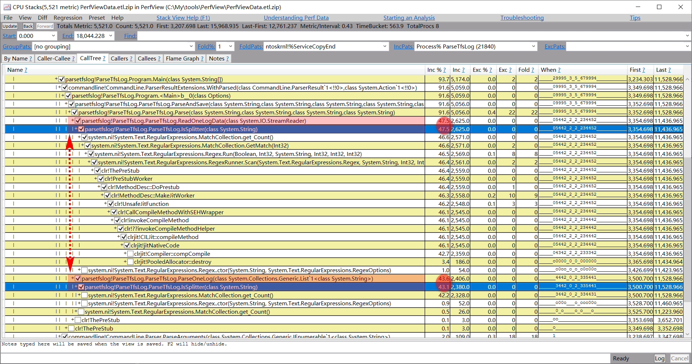The height and width of the screenshot is (364, 692).
Task: Switch to the Caller-Callee tab
Action: pos(54,59)
